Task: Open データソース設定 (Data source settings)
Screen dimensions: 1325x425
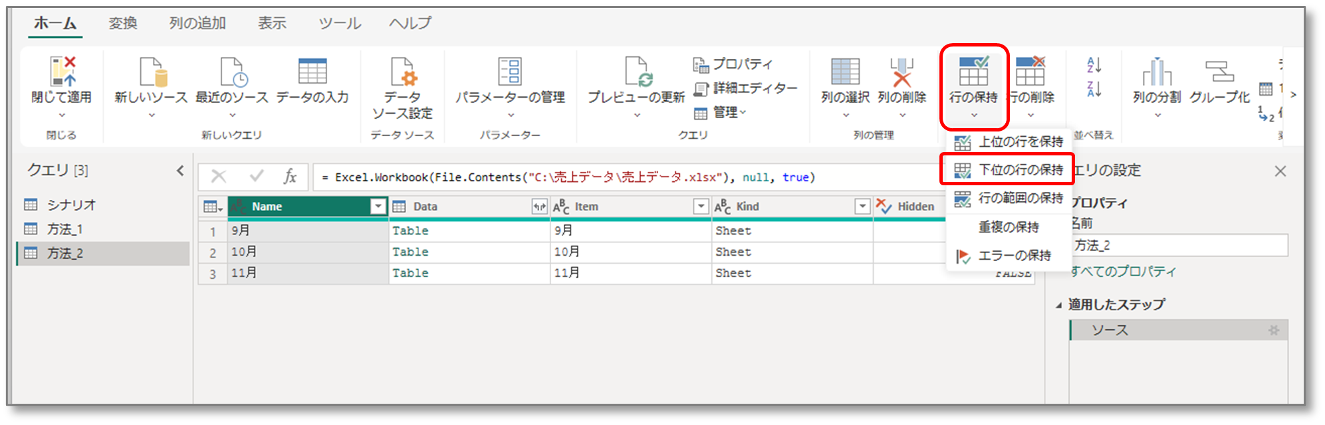Action: [402, 88]
